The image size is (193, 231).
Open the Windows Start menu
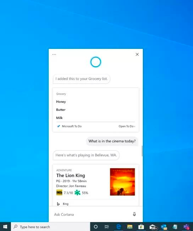(5, 227)
